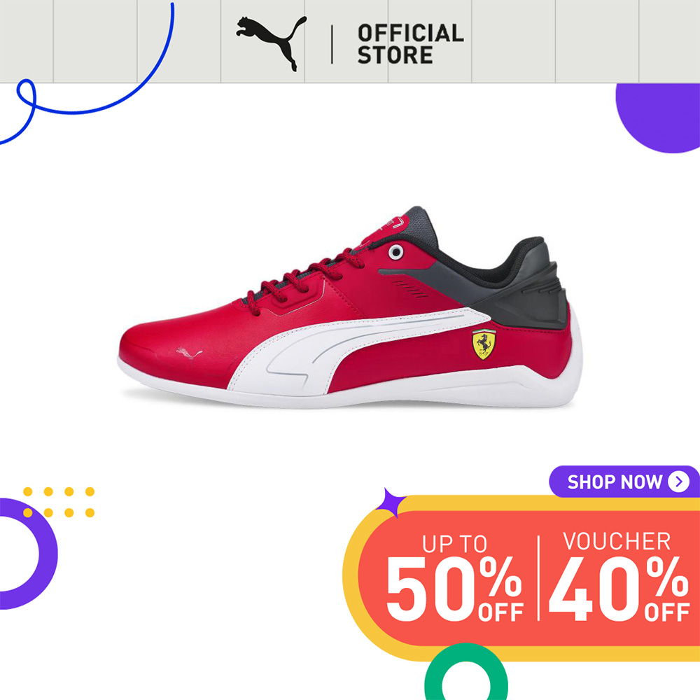Click the silver eyelet on the shoe
The height and width of the screenshot is (700, 700).
[x=396, y=252]
